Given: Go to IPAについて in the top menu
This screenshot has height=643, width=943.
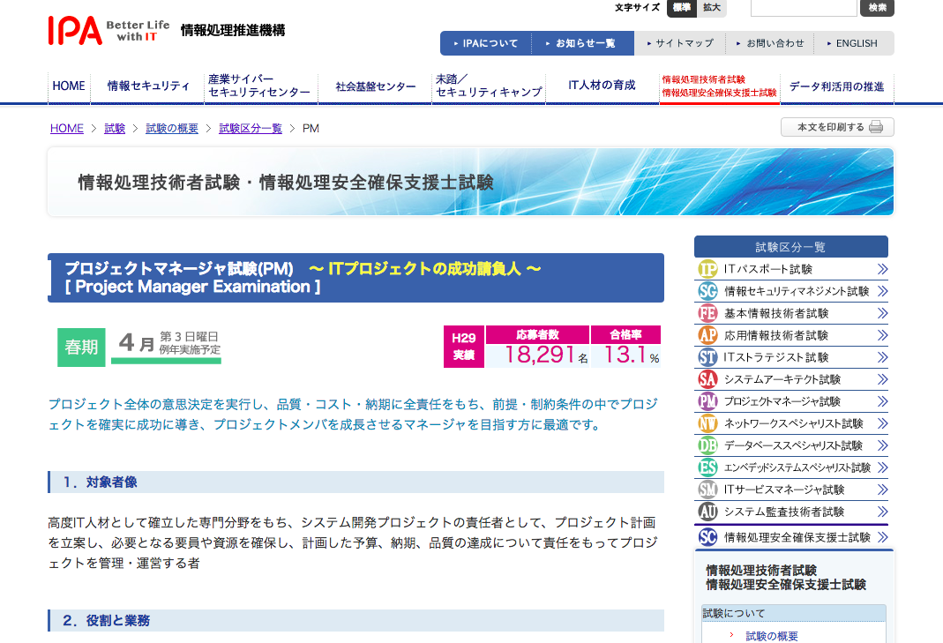Looking at the screenshot, I should [486, 43].
